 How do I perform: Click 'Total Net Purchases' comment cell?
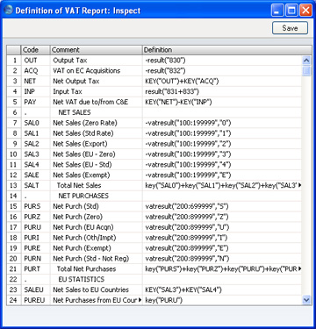click(97, 269)
